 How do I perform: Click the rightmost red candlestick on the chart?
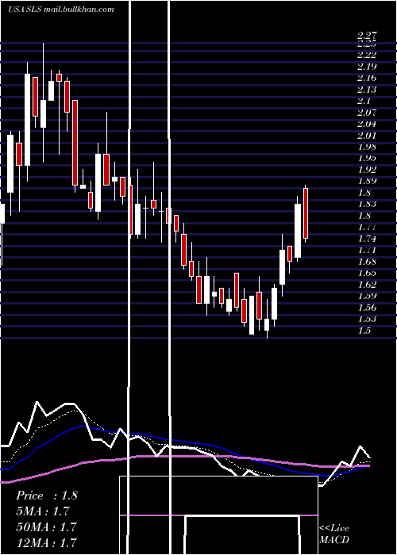[x=306, y=213]
